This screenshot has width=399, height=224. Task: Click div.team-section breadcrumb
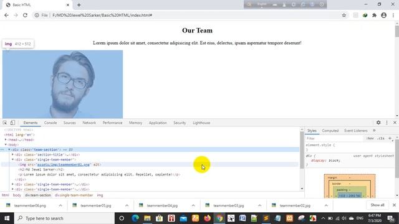[38, 195]
